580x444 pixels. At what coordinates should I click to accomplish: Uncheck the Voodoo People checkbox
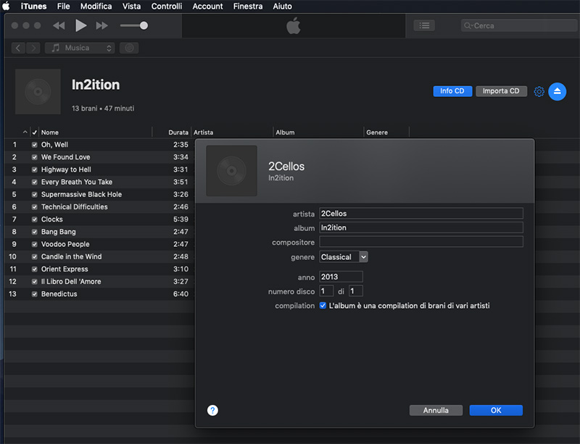tap(34, 244)
